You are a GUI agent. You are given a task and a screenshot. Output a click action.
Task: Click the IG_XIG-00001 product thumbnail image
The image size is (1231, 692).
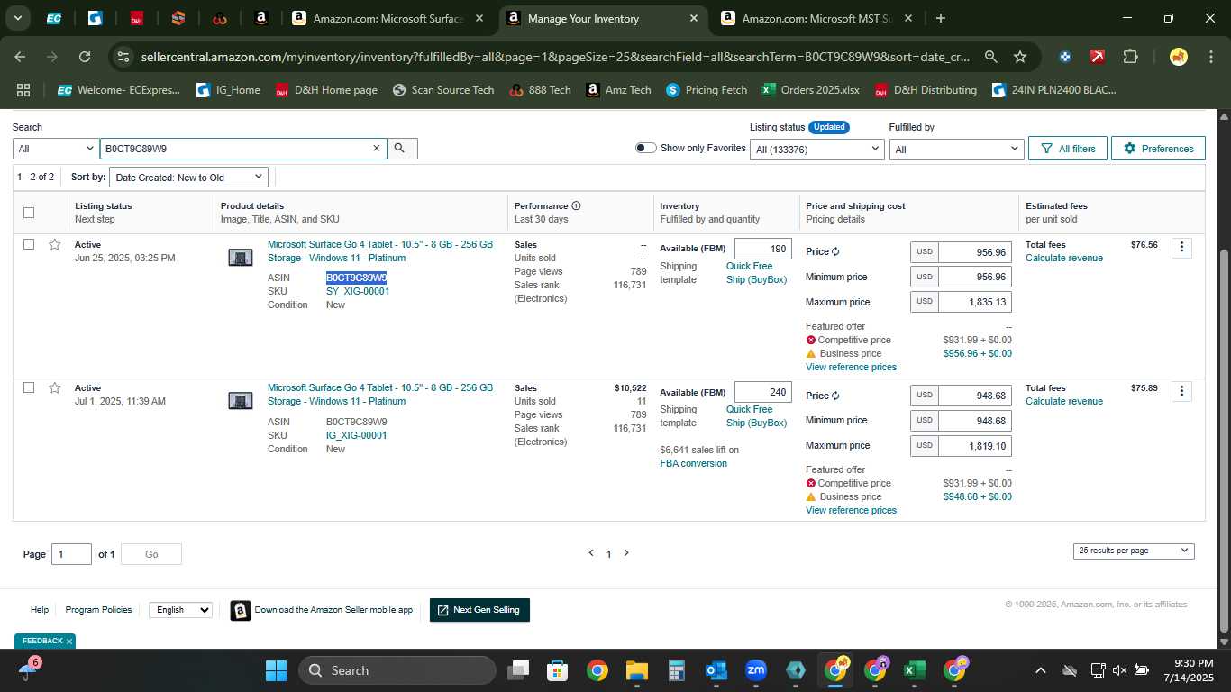pos(240,401)
